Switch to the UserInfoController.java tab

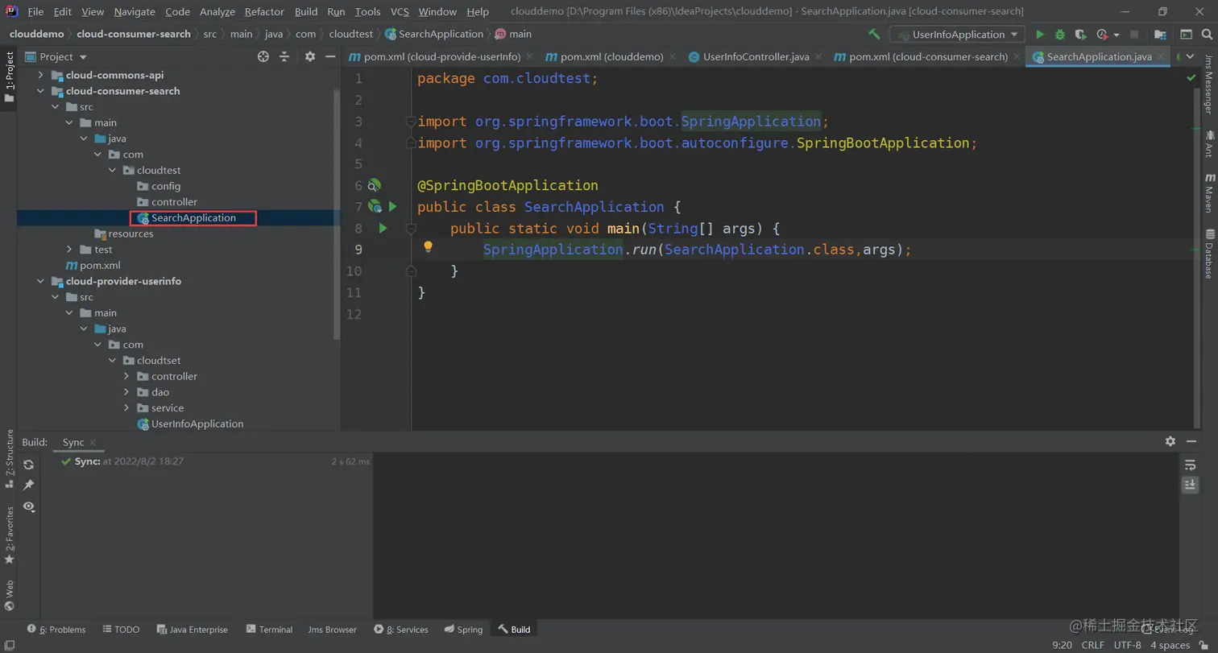(x=755, y=56)
